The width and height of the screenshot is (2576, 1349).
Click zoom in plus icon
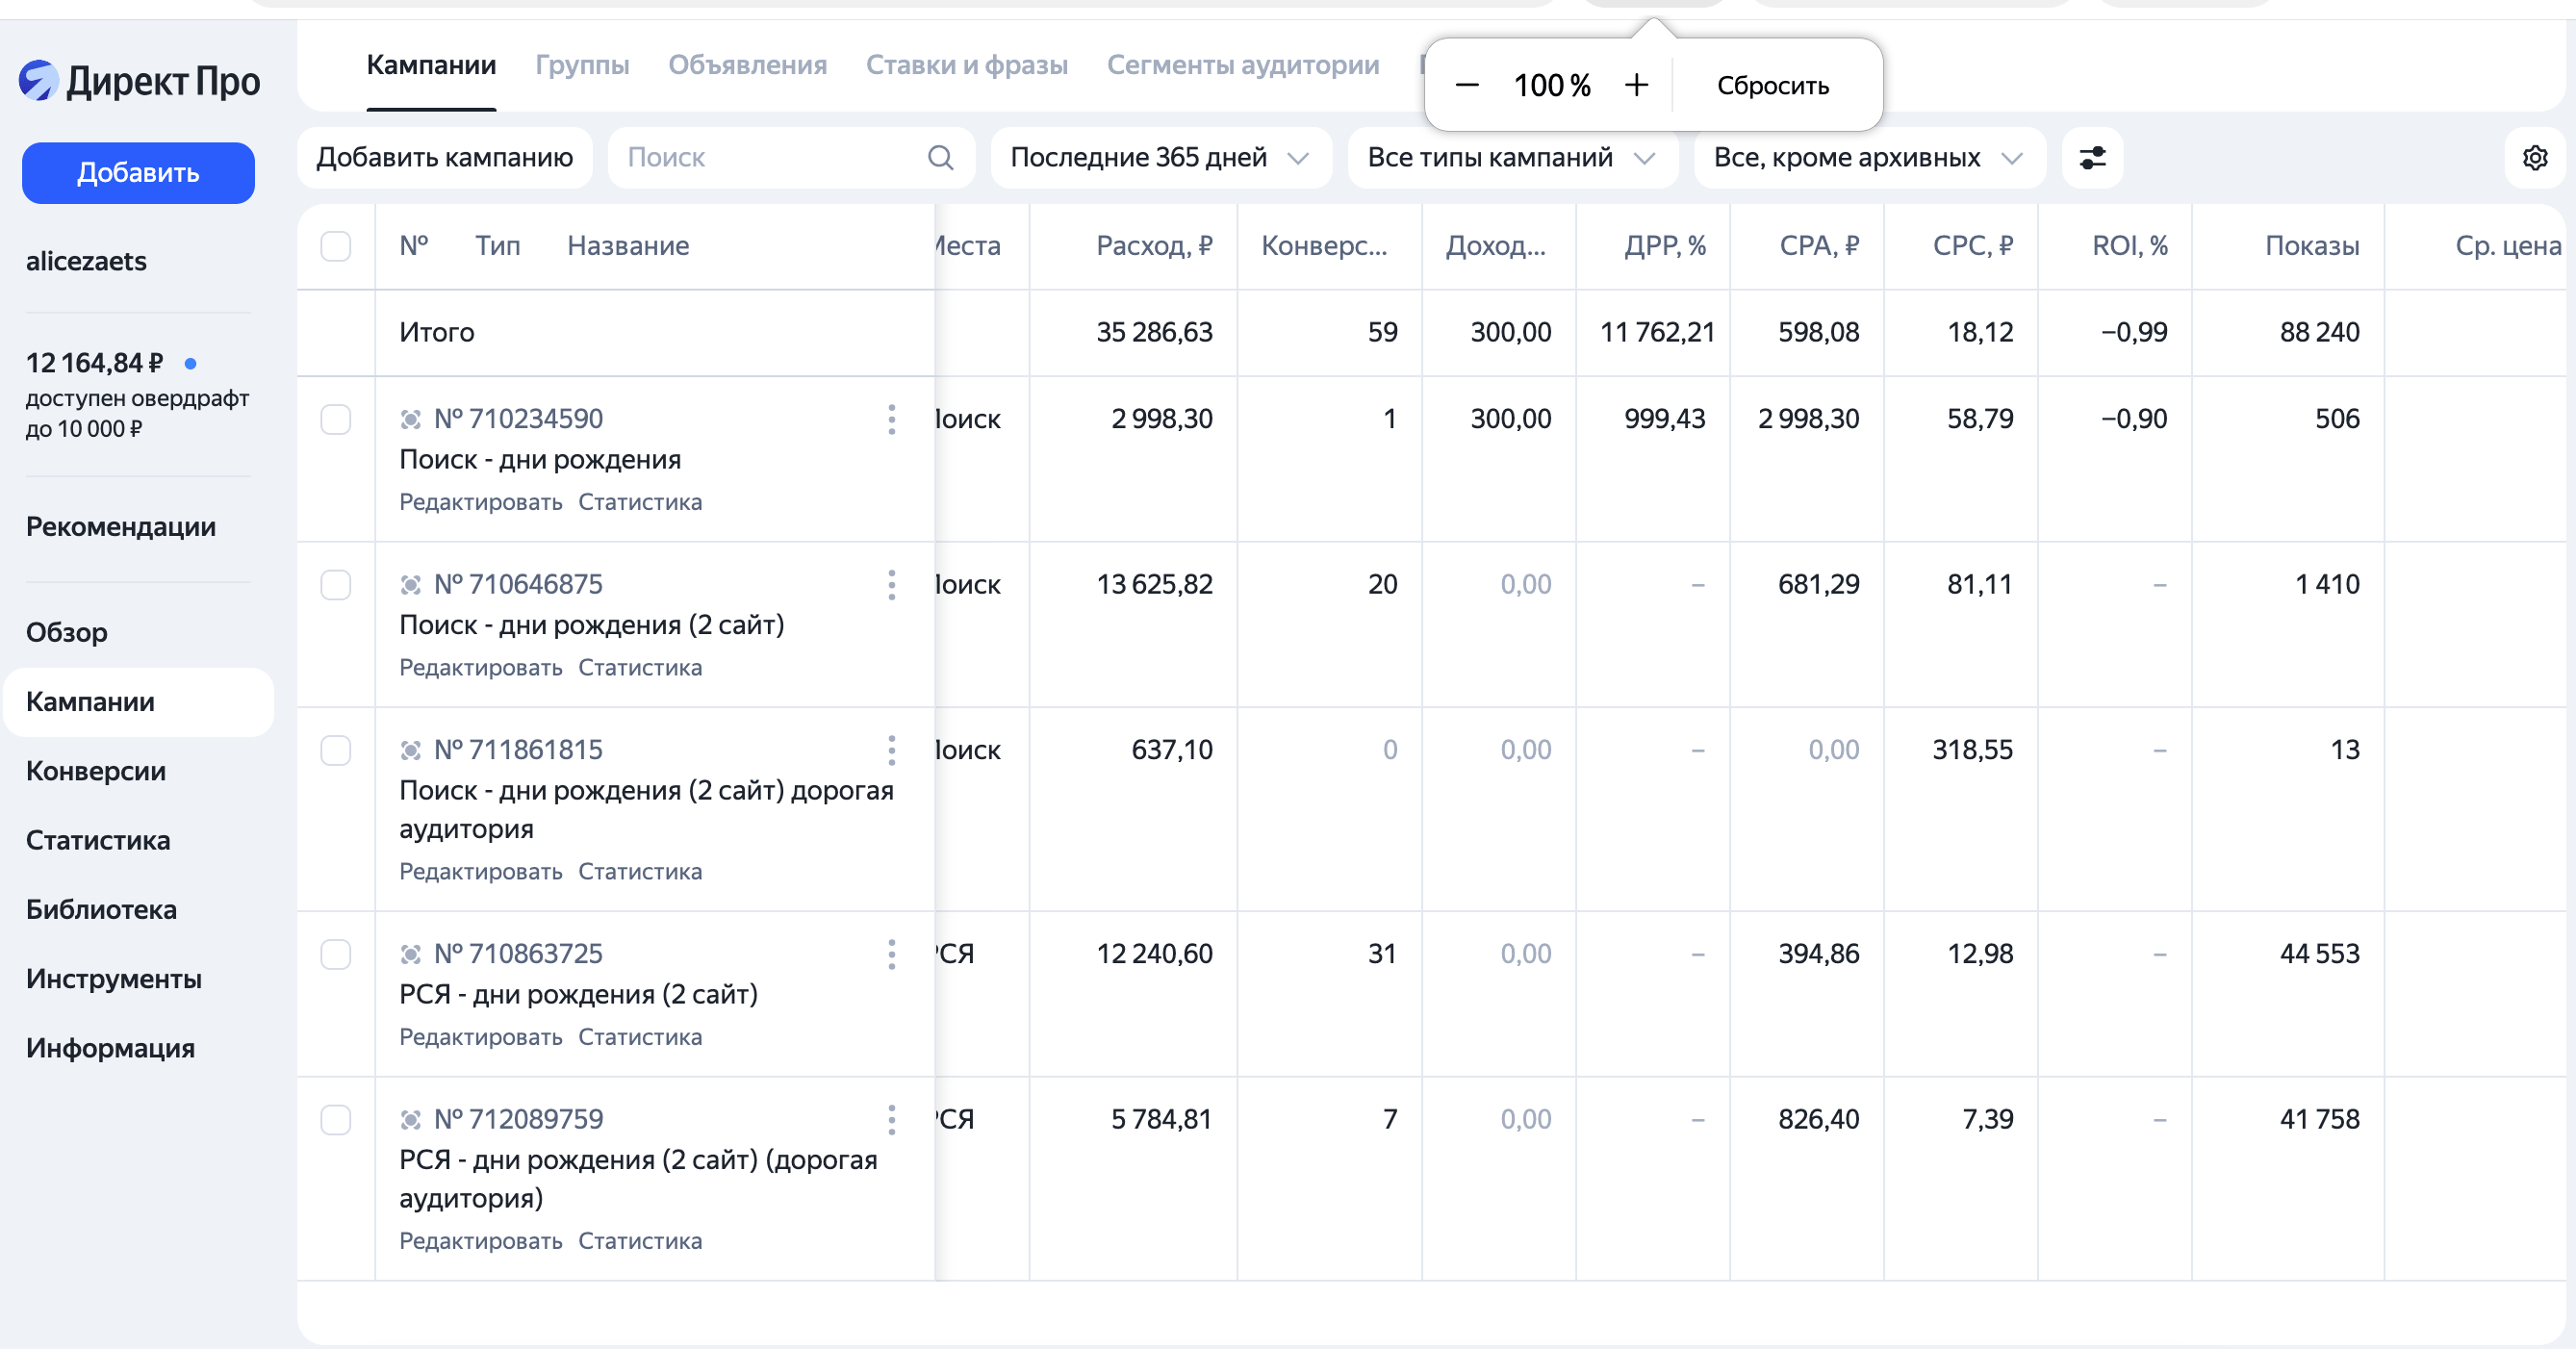pos(1636,85)
